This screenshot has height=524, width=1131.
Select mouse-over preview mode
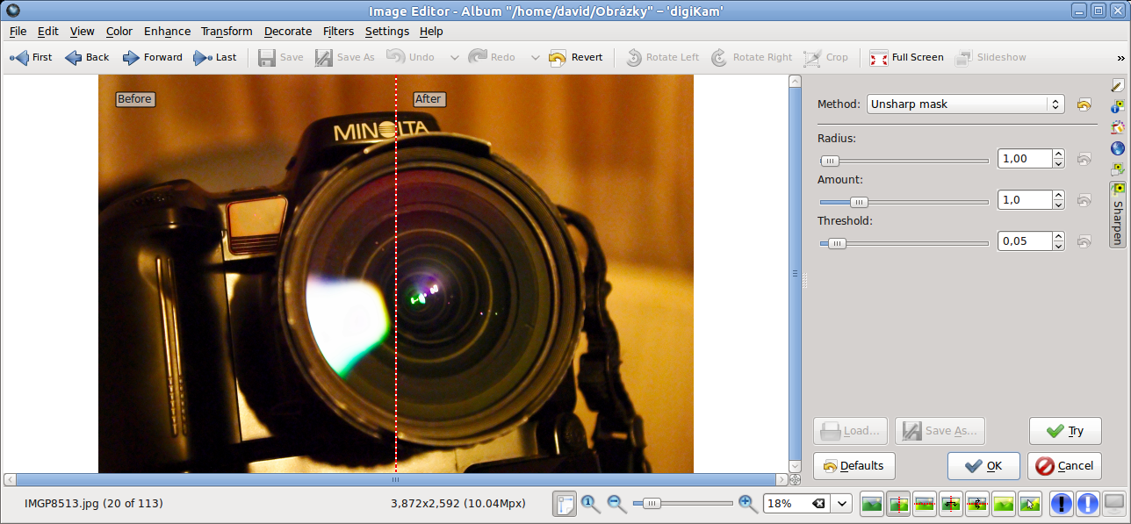[x=1030, y=504]
